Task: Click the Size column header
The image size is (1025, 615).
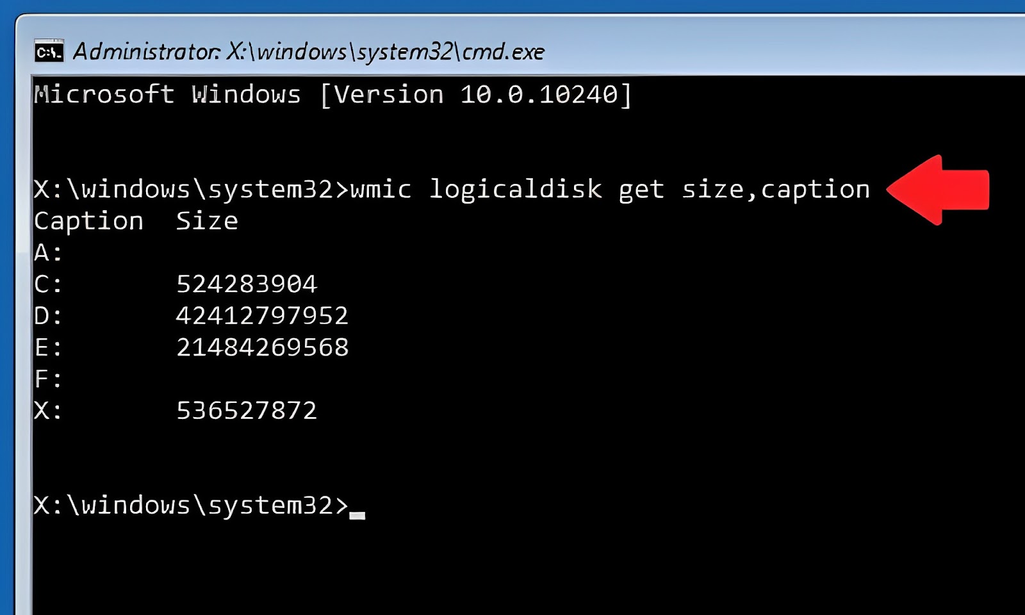Action: point(207,221)
